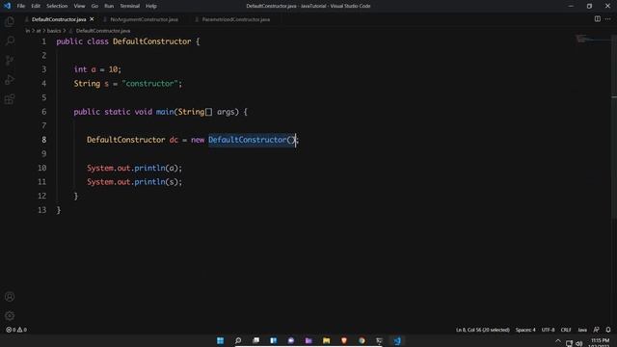The width and height of the screenshot is (617, 347).
Task: Open Brave browser on the taskbar
Action: [344, 340]
